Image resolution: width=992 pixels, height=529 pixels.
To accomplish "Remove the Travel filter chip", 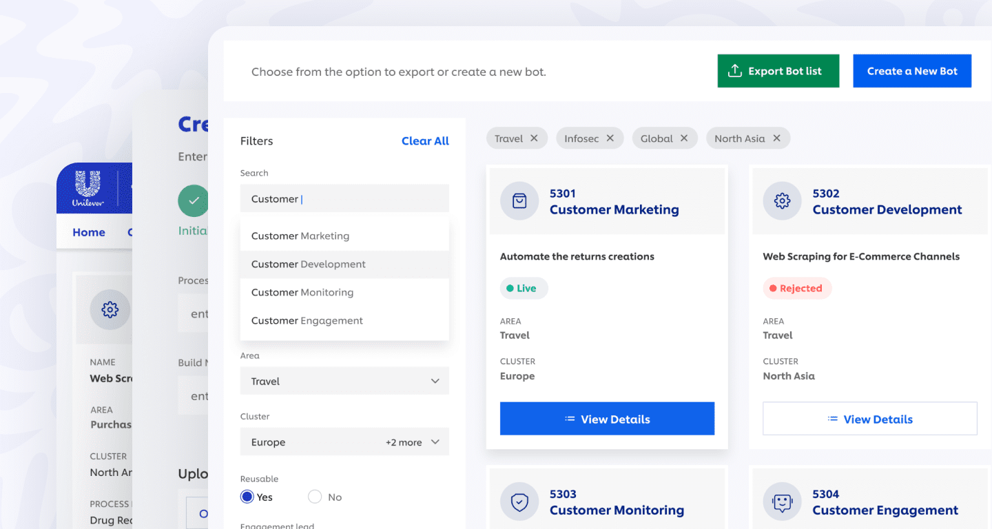I will click(534, 138).
